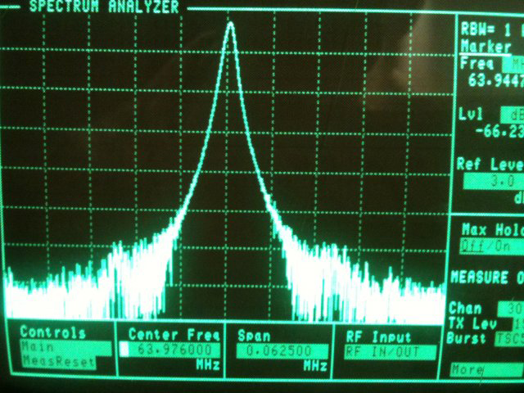
Task: Select the TX Lev value field
Action: pyautogui.click(x=517, y=324)
